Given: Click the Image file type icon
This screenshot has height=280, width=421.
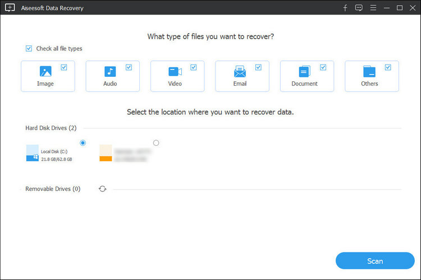Looking at the screenshot, I should click(45, 71).
